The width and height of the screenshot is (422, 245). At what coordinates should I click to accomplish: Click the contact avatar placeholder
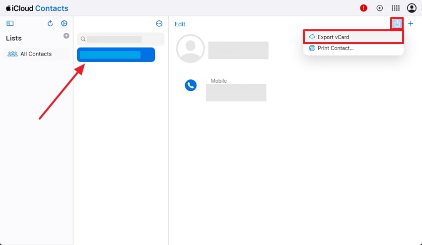tap(190, 49)
